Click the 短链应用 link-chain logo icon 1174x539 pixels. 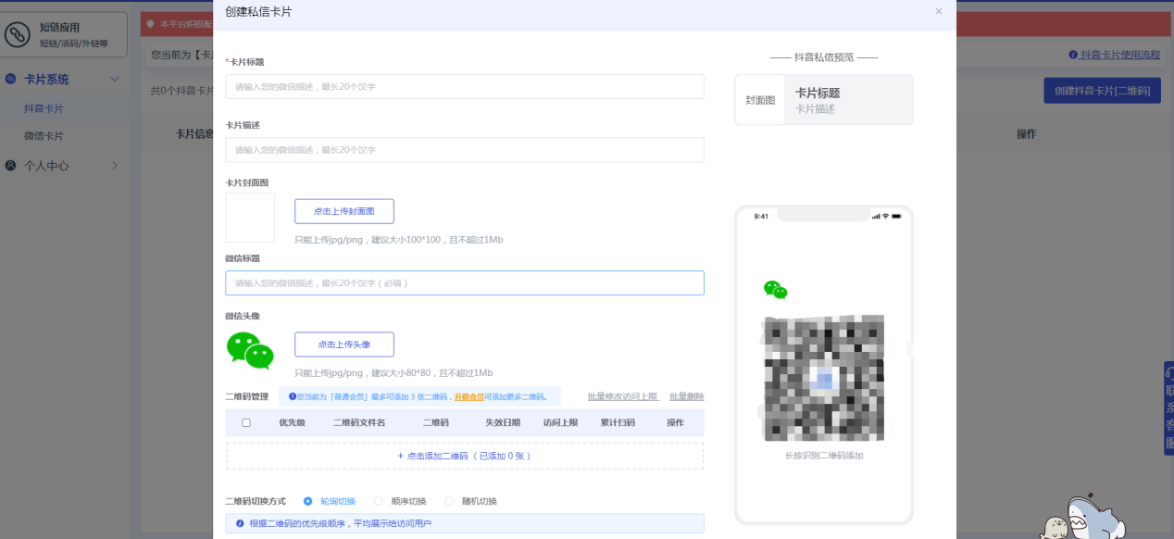(18, 34)
